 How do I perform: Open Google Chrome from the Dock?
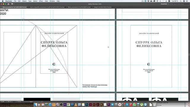click(x=69, y=105)
